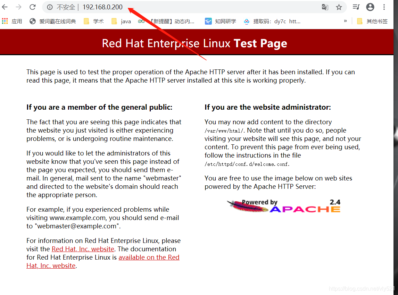Click the /etc/httpd/conf.d/welcome.conf path text
Screen dimensions: 398x295
tap(247, 165)
